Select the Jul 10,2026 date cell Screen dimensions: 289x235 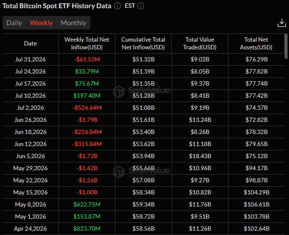pyautogui.click(x=30, y=96)
